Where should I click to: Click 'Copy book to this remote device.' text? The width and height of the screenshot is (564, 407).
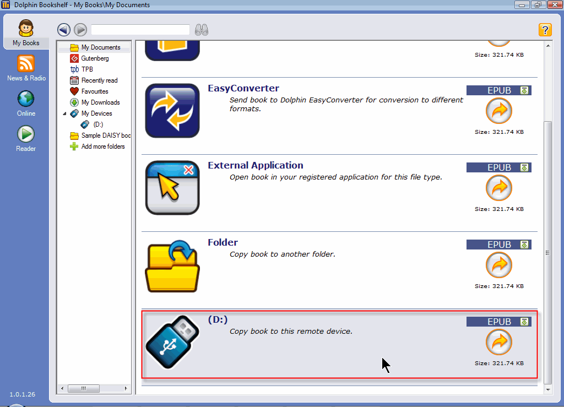[291, 331]
